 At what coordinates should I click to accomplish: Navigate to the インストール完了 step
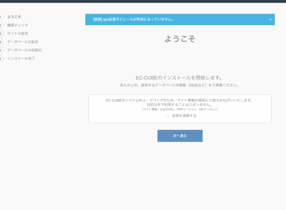[x=21, y=59]
